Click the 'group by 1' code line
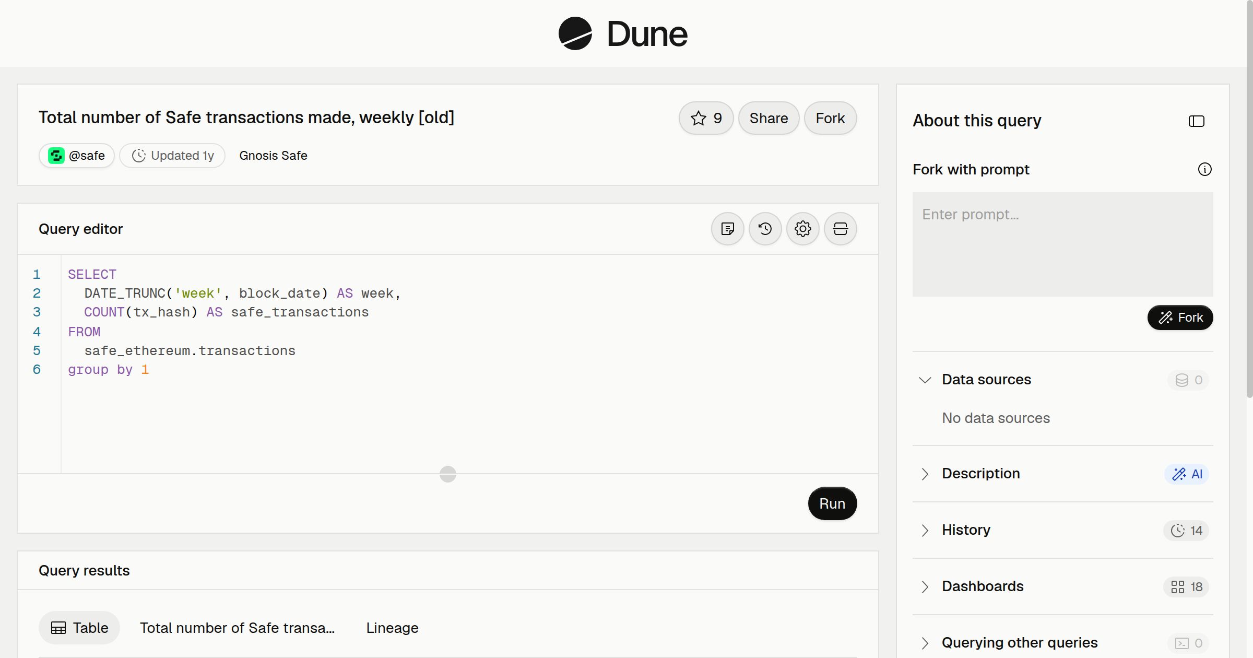 109,370
